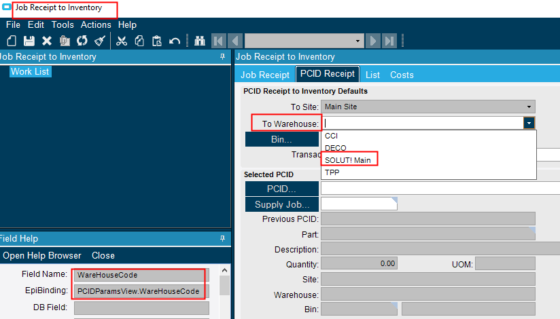Click the Field Name WareHouseCode field

(141, 275)
